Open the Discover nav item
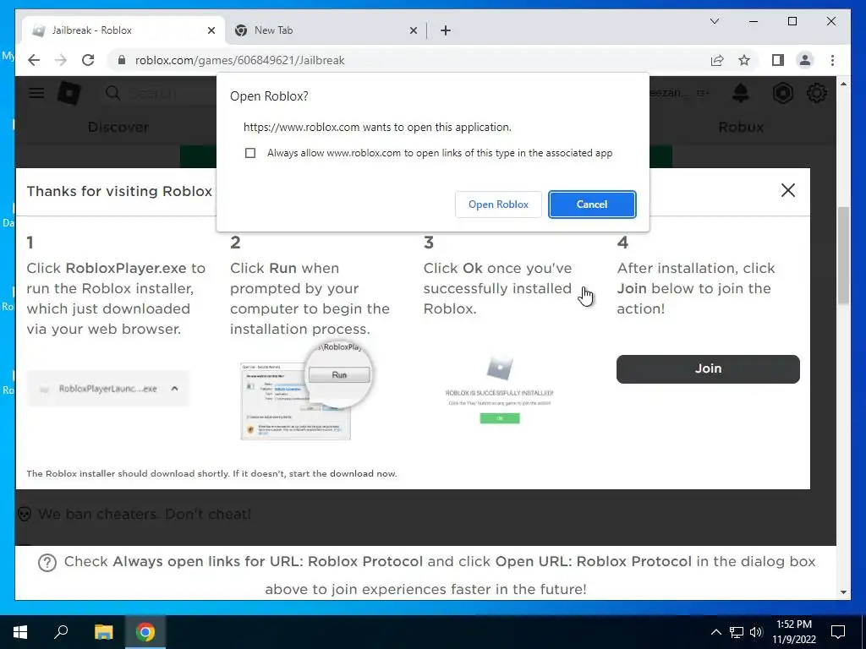This screenshot has width=866, height=649. [118, 127]
